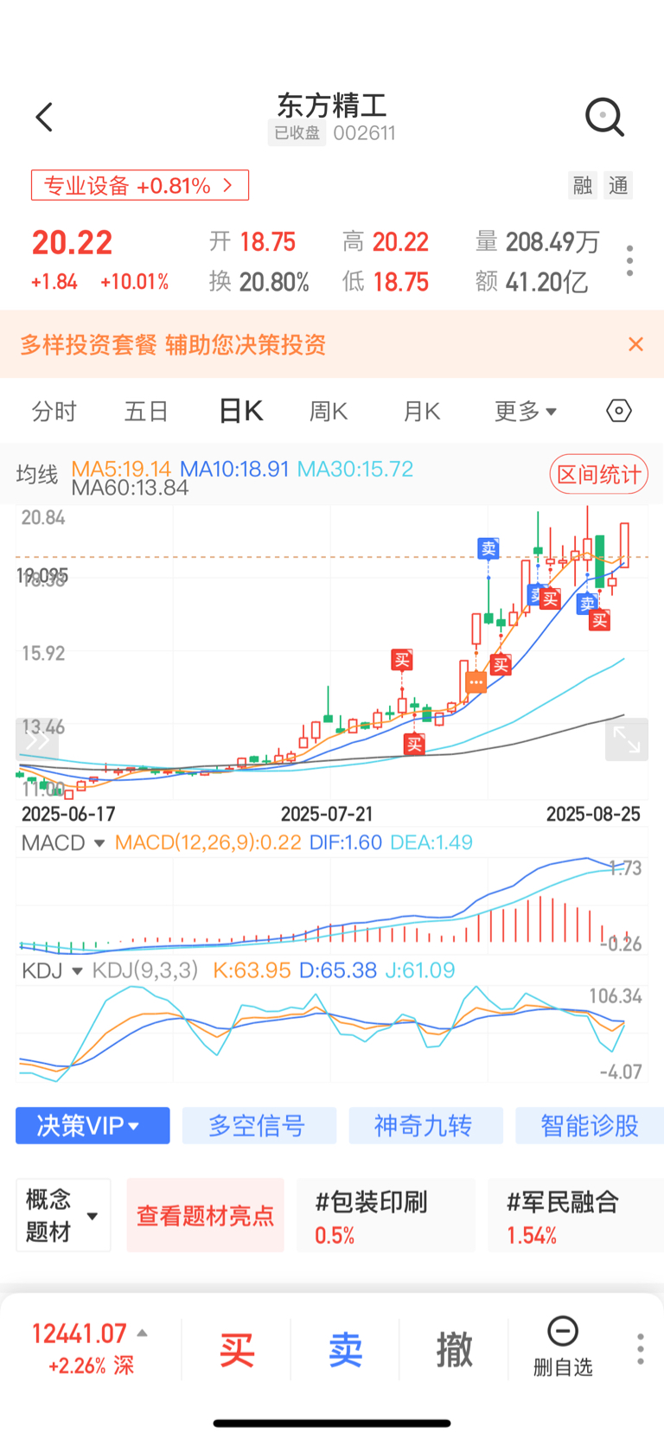This screenshot has height=1440, width=664.
Task: Tap the blue 卖 marker at chart peak
Action: point(488,547)
